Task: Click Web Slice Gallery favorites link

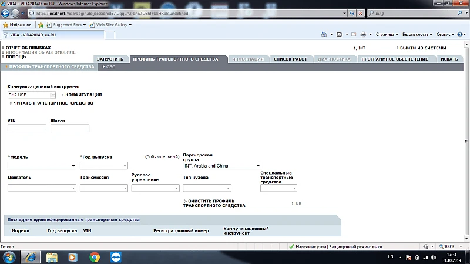Action: pos(110,25)
